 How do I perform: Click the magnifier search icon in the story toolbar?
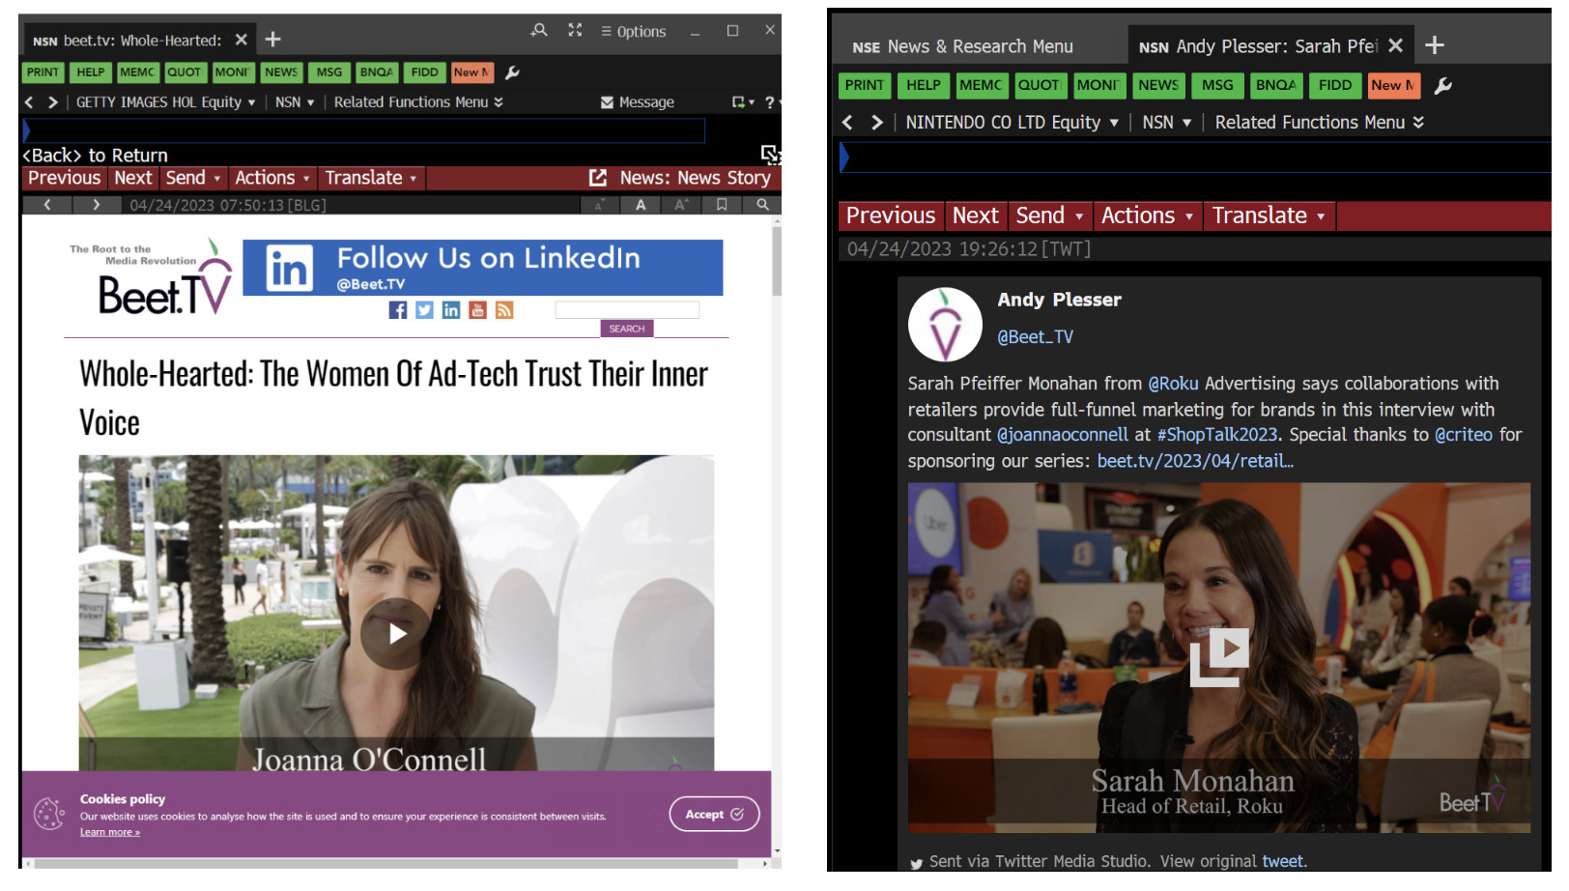(762, 205)
